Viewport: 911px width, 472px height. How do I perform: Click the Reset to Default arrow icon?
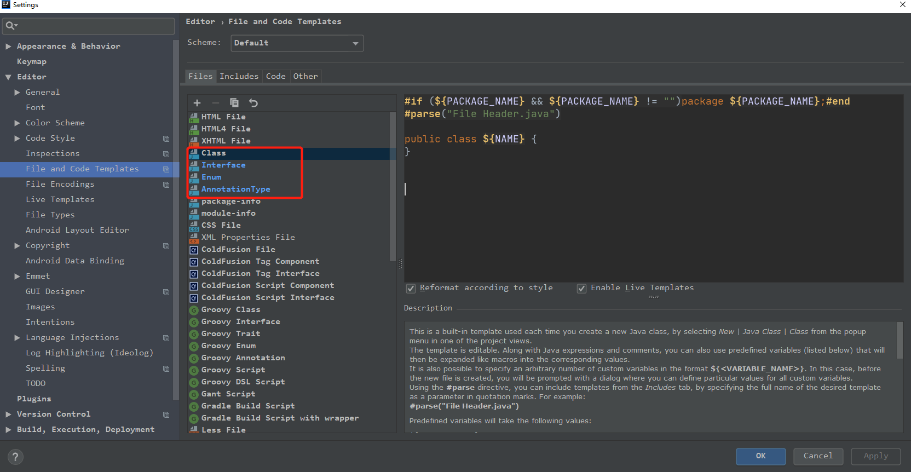coord(253,103)
